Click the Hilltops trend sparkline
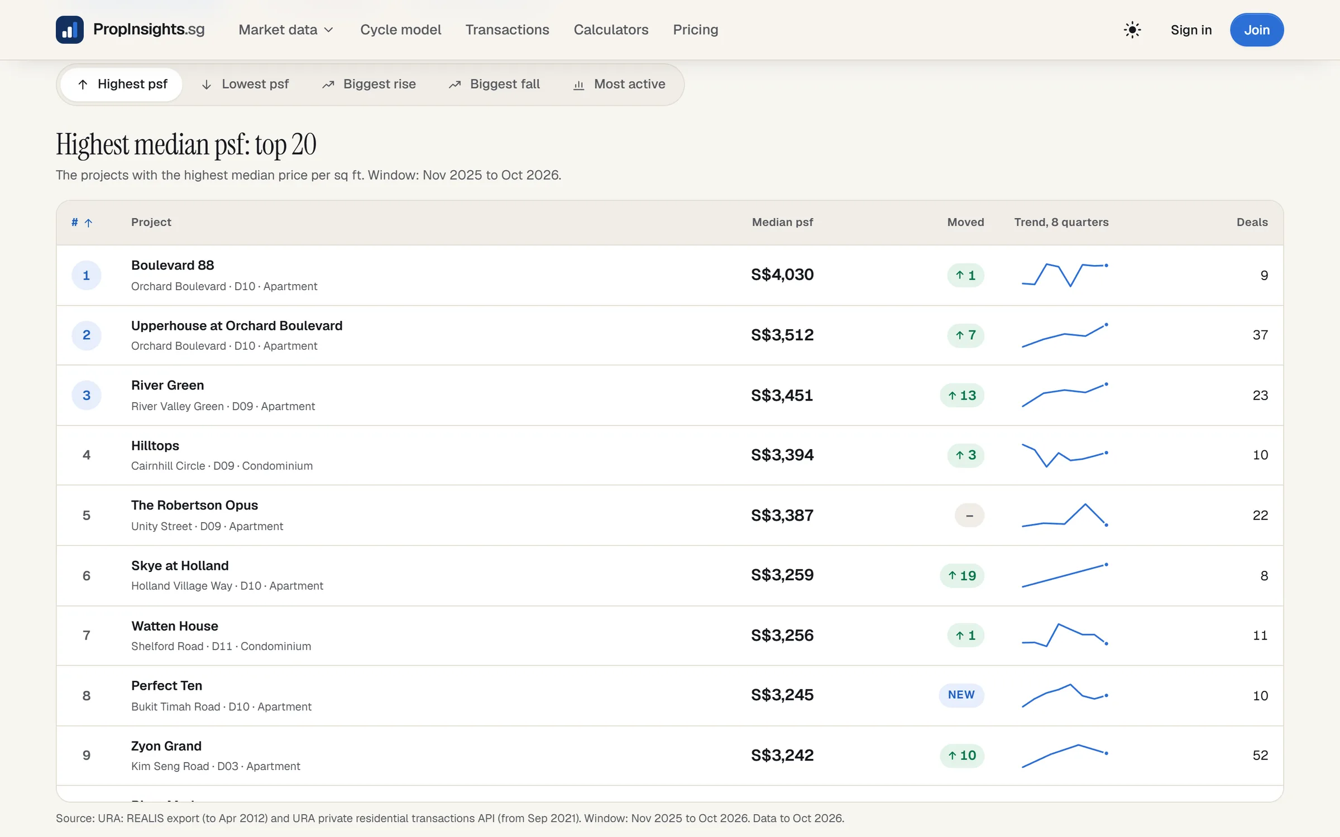Viewport: 1340px width, 837px height. 1065,455
